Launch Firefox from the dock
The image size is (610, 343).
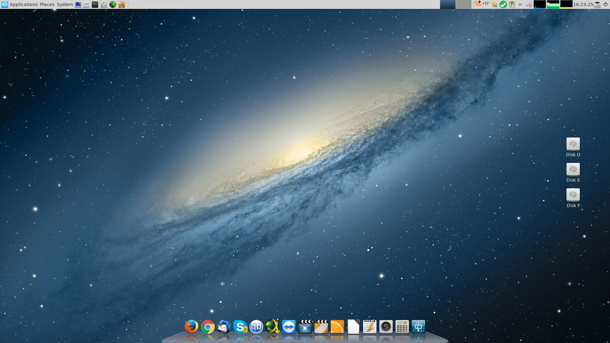click(191, 326)
